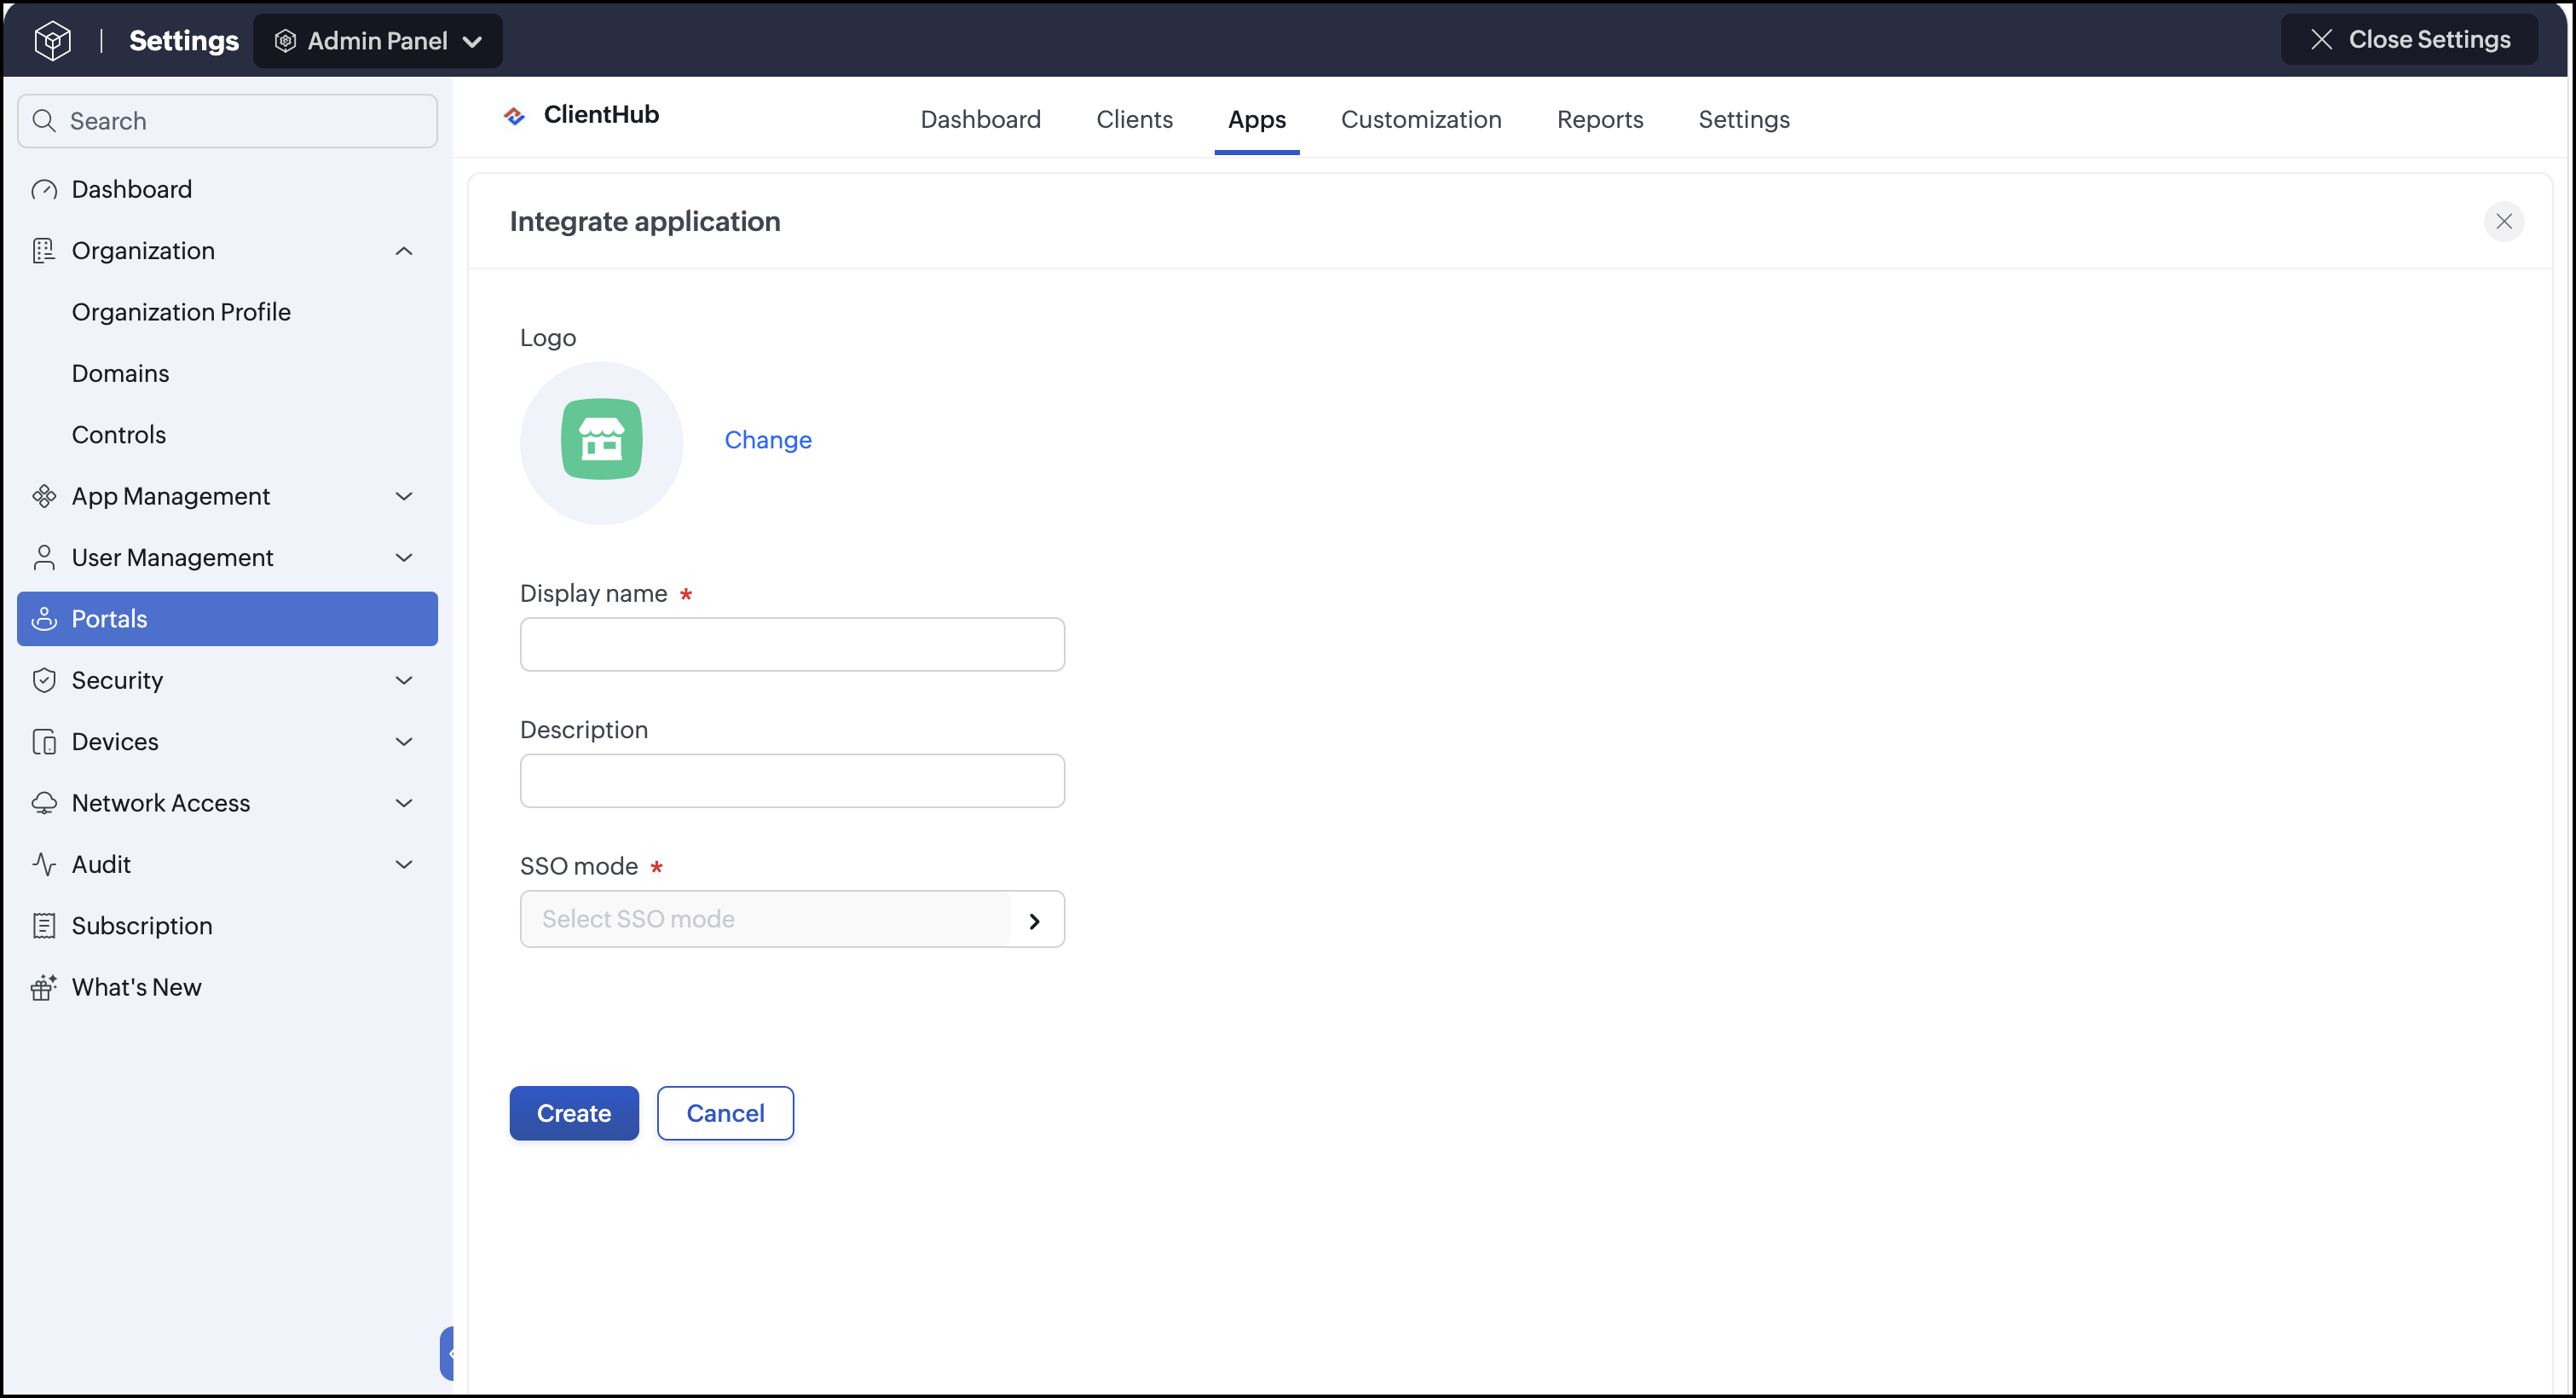Focus the sidebar Search field
Viewport: 2576px width, 1398px height.
click(x=227, y=121)
